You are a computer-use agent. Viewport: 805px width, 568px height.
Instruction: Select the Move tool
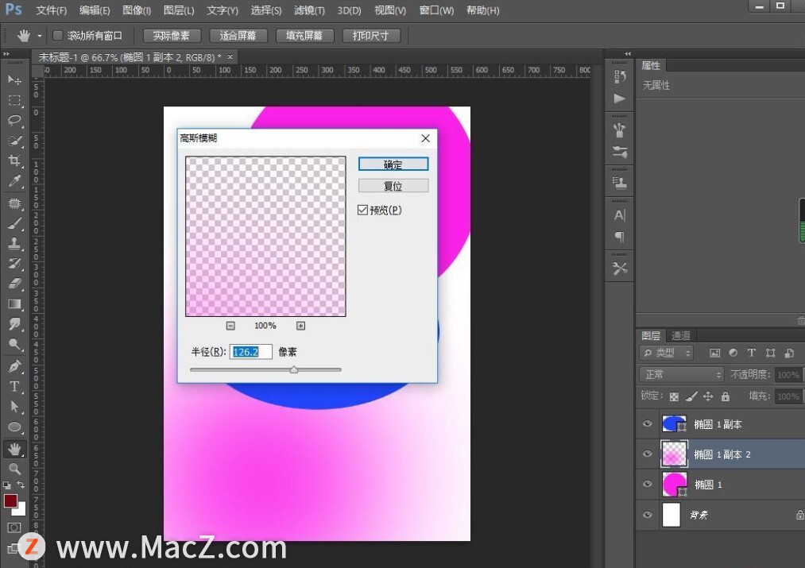coord(14,79)
